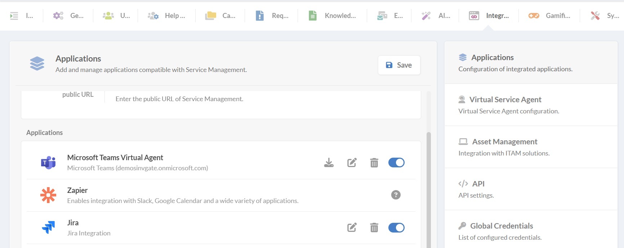Image resolution: width=624 pixels, height=248 pixels.
Task: Open the AI... magic wand tab
Action: (x=436, y=16)
